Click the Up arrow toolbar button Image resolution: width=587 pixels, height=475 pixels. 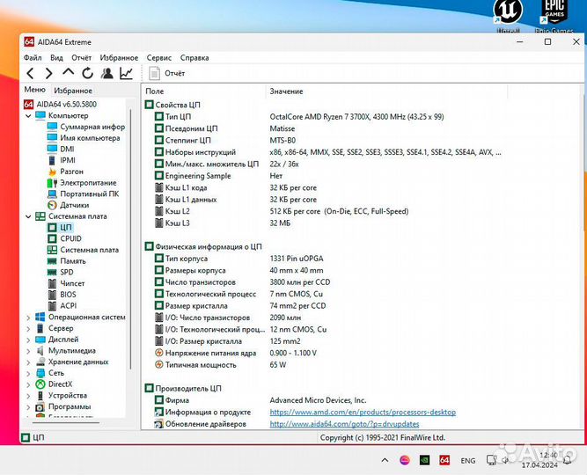(x=68, y=71)
